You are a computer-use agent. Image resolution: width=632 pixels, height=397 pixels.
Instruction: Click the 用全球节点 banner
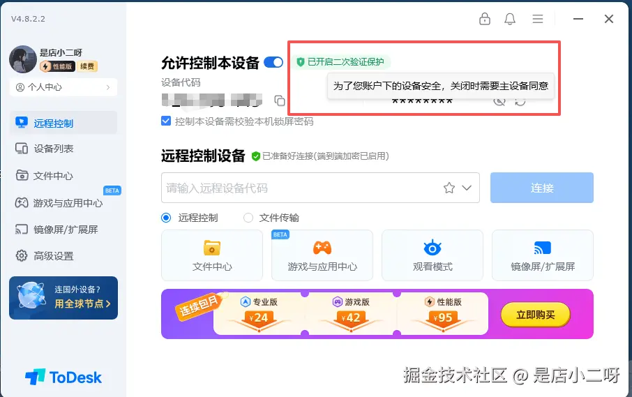pyautogui.click(x=63, y=298)
